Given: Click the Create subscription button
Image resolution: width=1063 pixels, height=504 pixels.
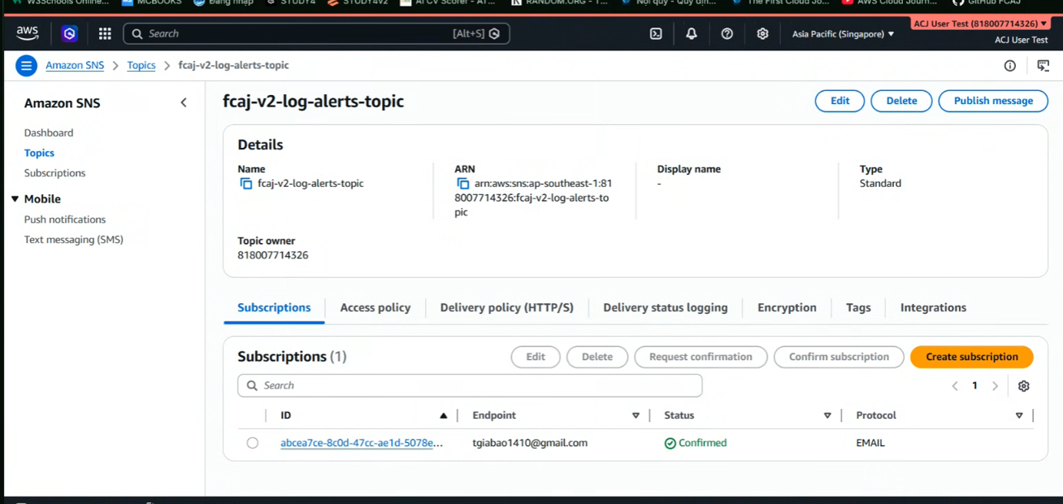Looking at the screenshot, I should click(972, 357).
